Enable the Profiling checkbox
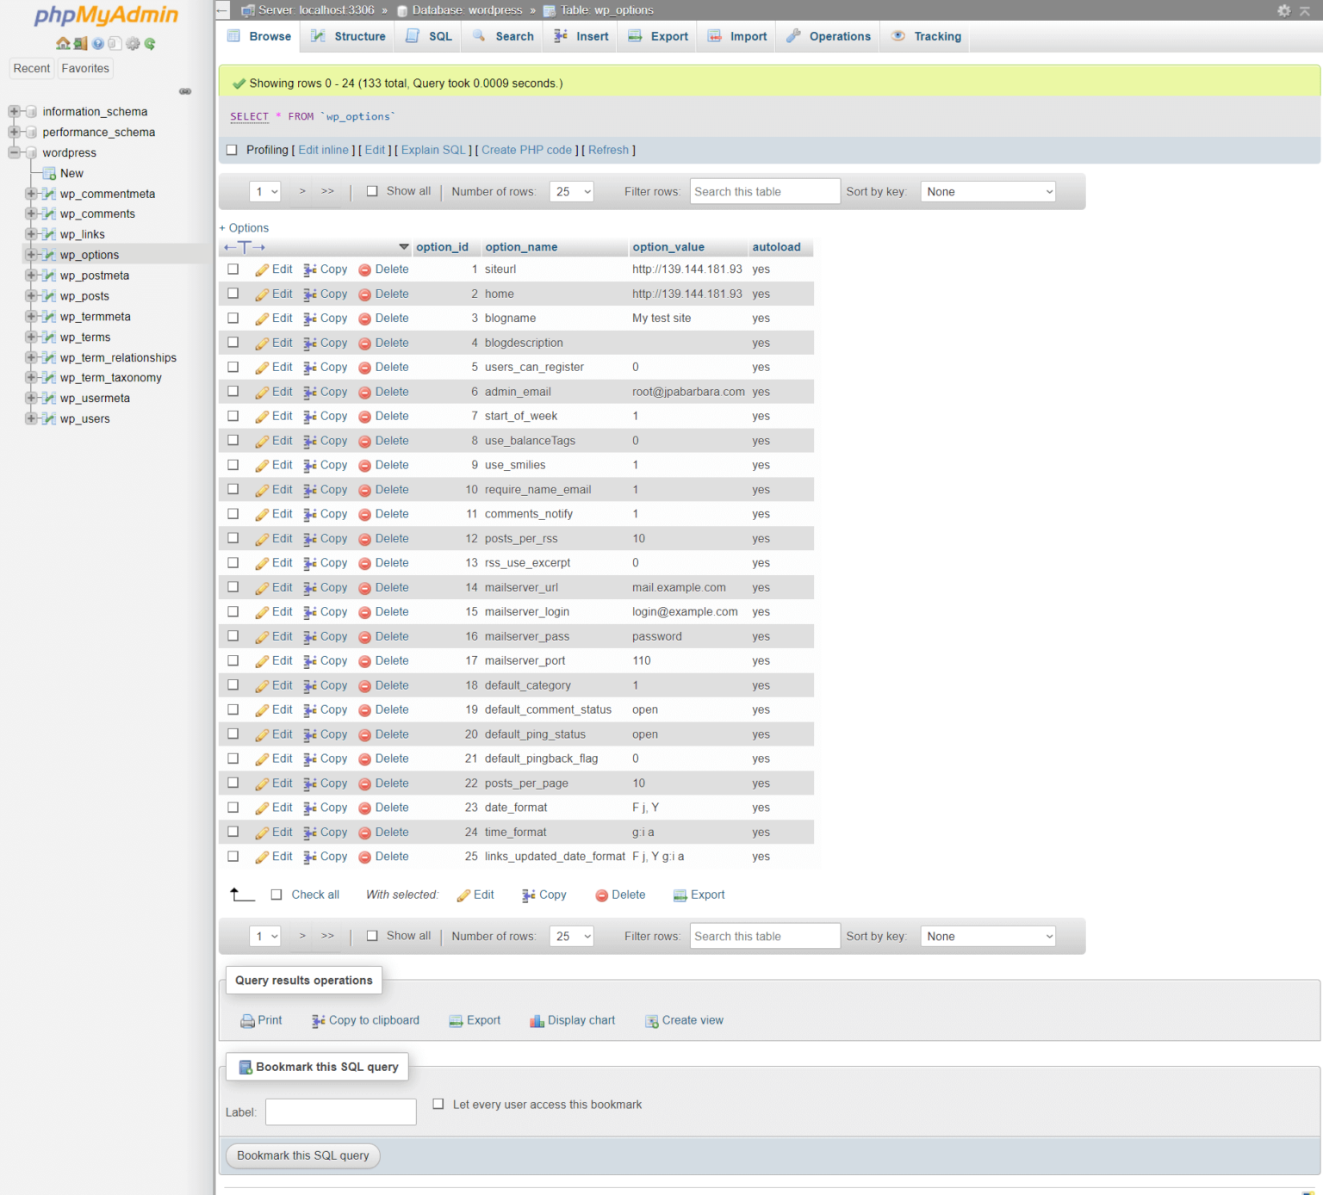This screenshot has height=1195, width=1323. tap(232, 150)
